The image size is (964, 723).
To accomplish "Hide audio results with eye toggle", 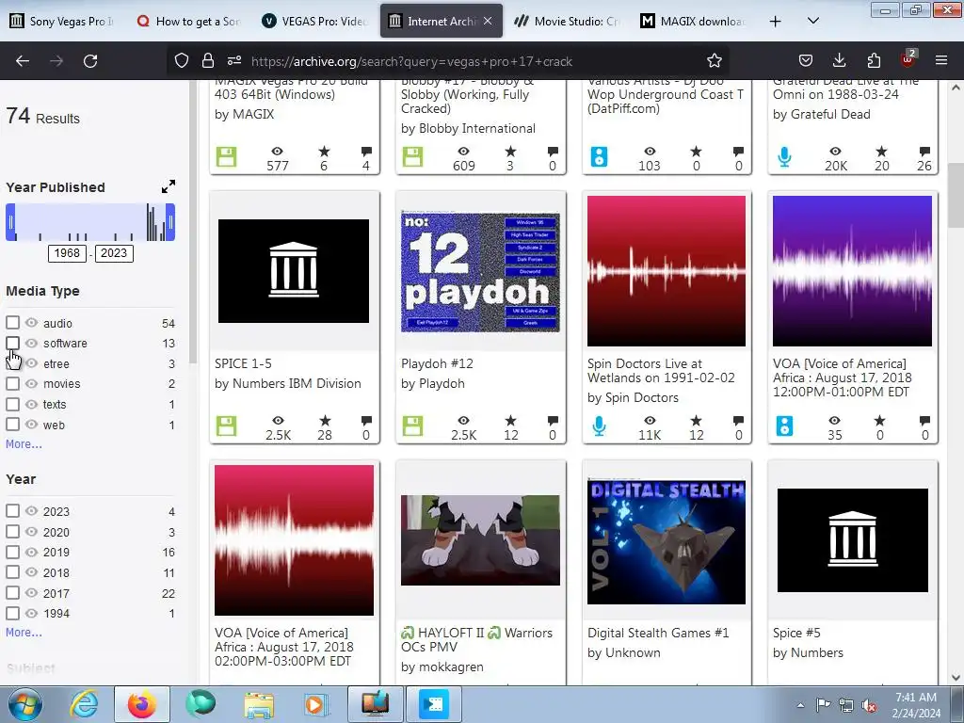I will pos(31,323).
